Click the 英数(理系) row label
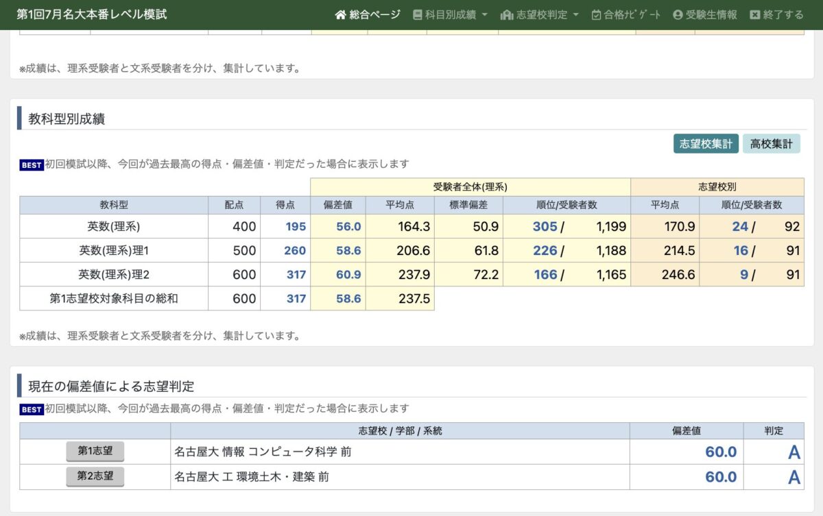Viewport: 823px width, 516px height. pos(114,226)
